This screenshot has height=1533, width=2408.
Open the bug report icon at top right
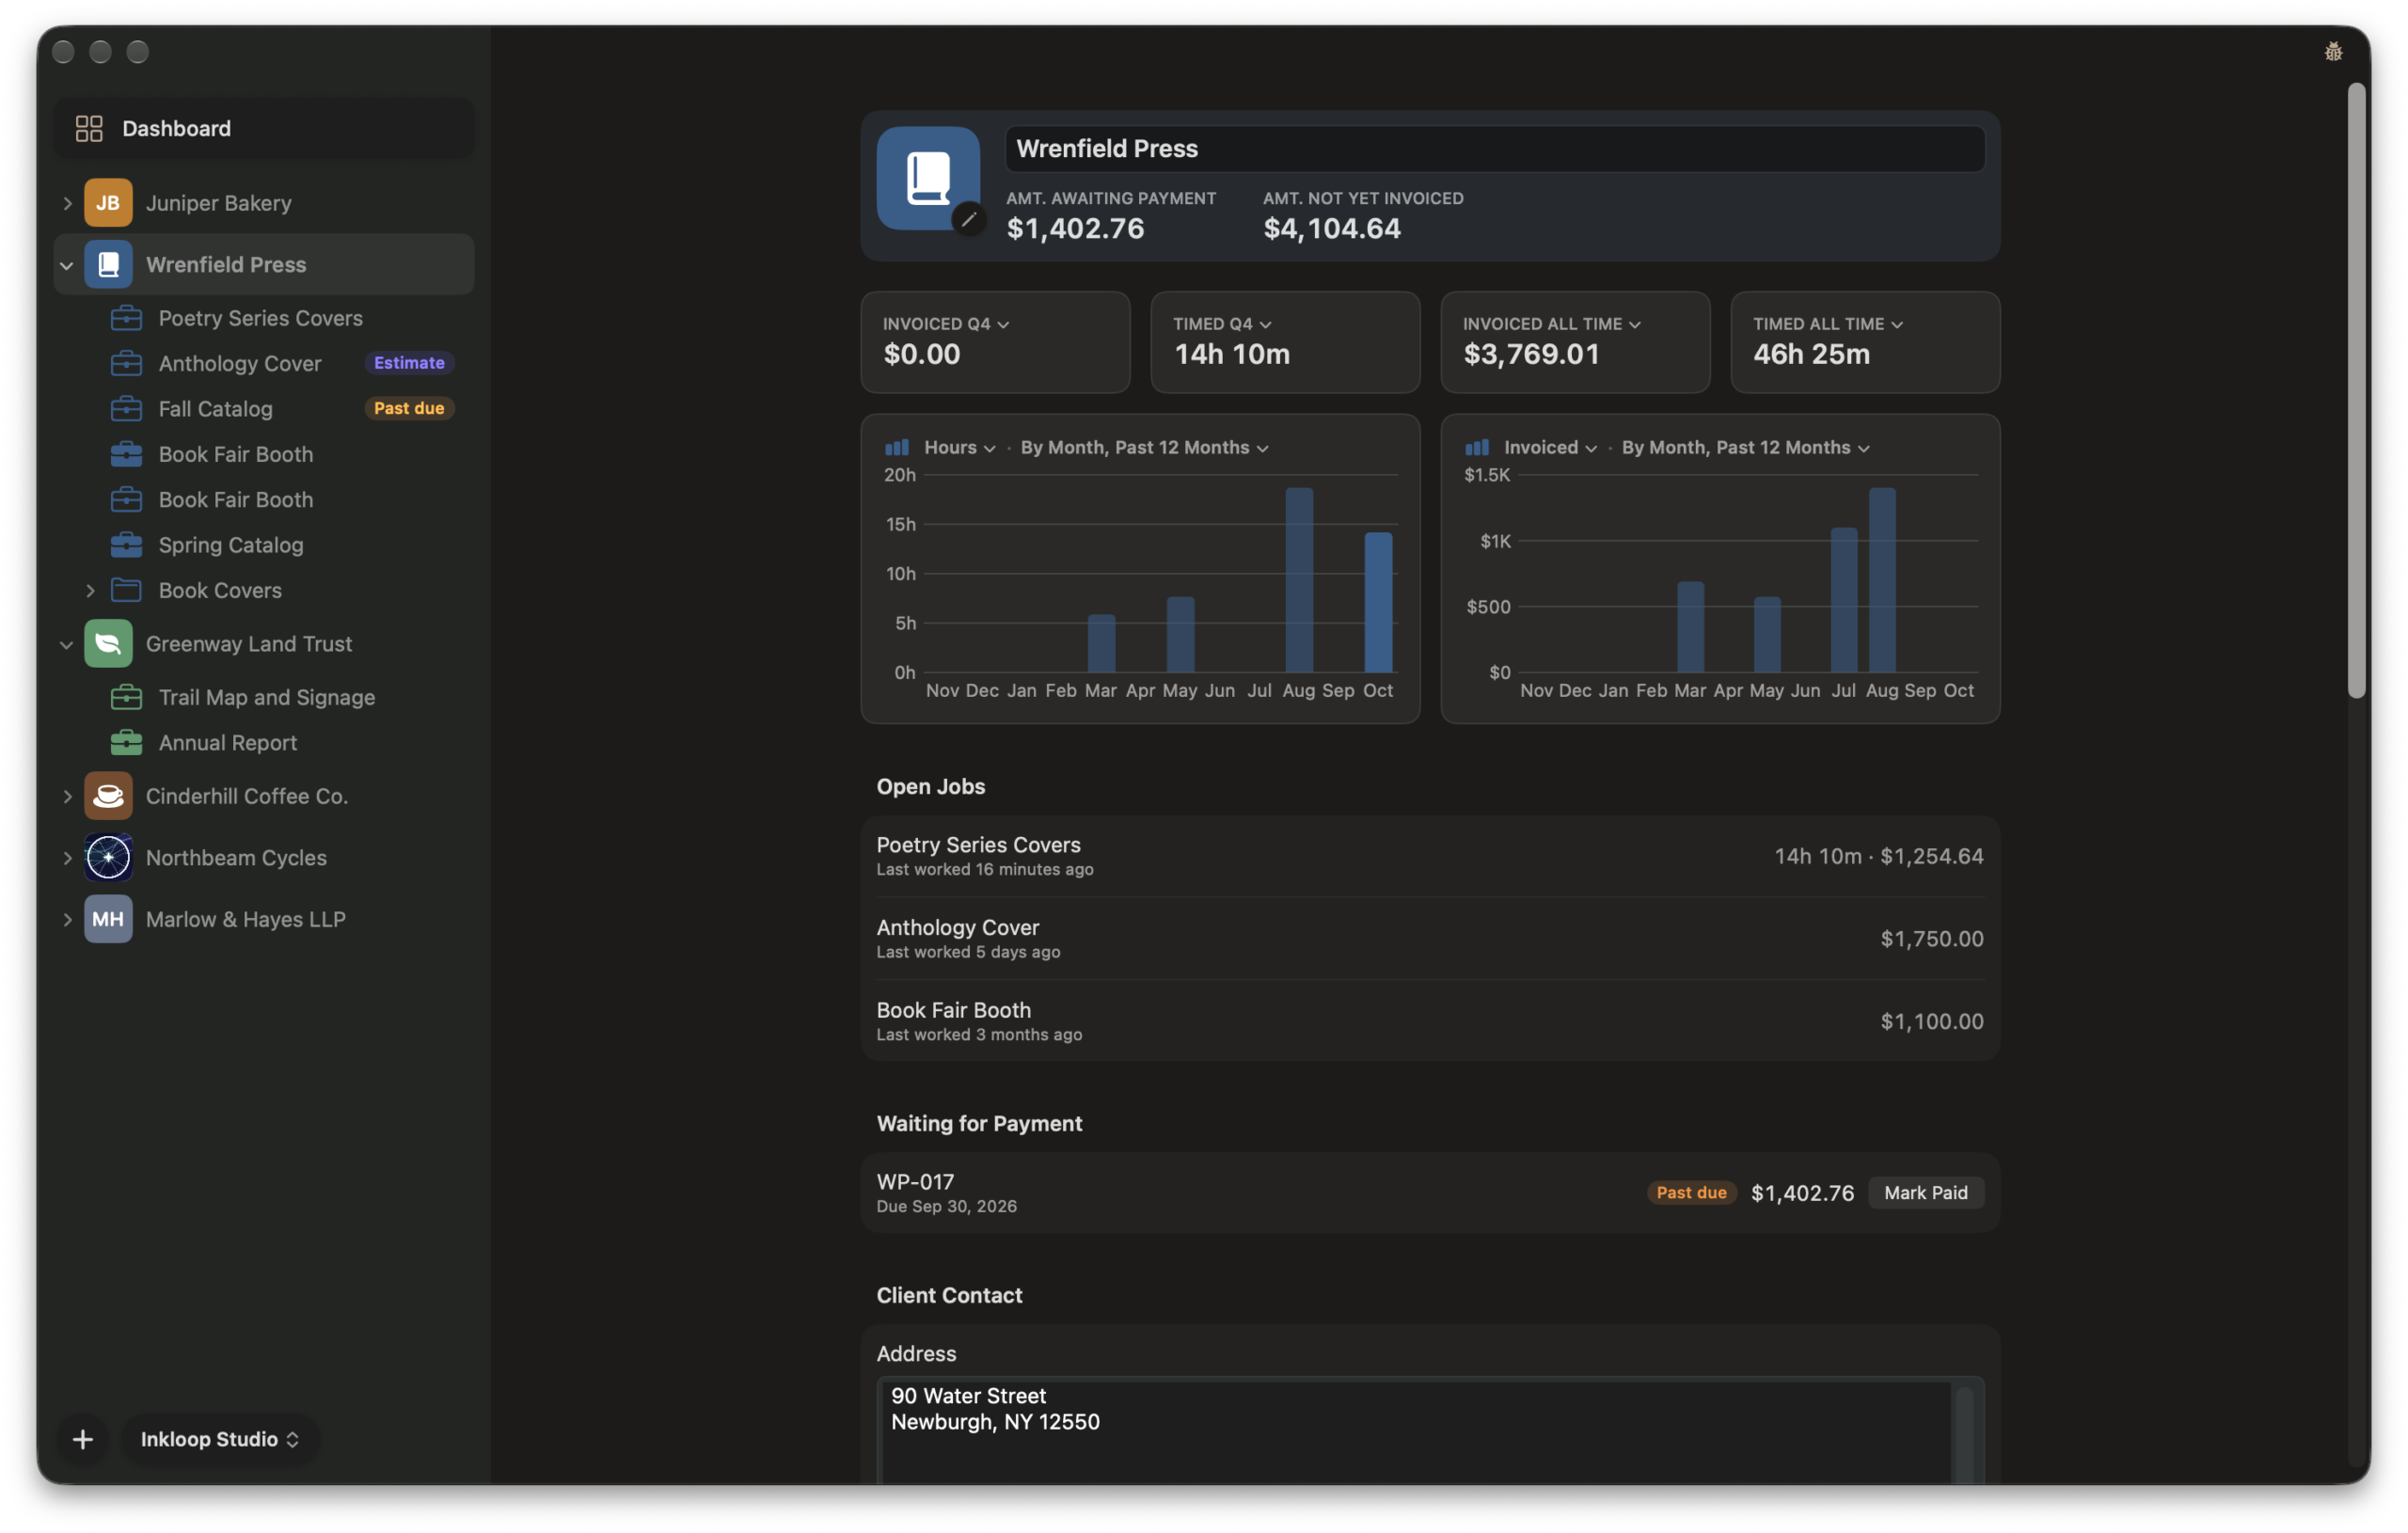2333,52
